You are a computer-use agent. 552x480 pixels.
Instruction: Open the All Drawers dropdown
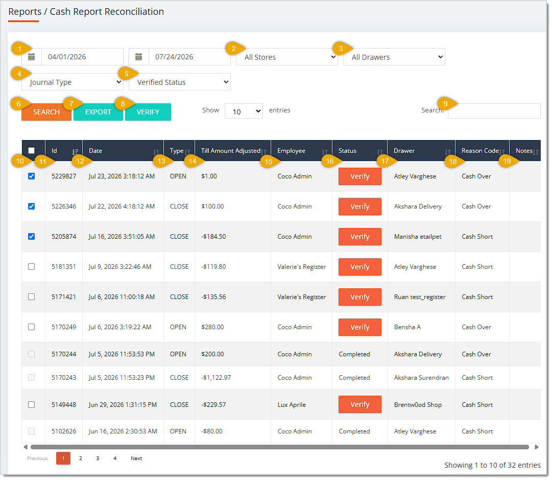394,57
